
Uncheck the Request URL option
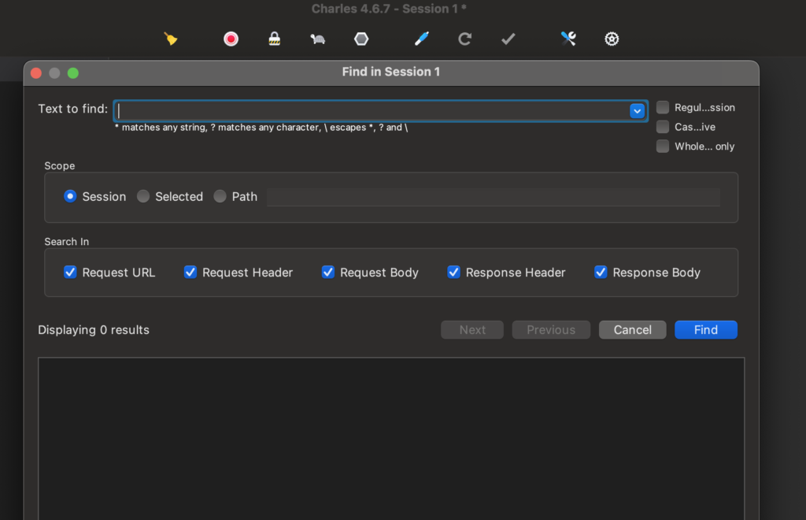point(70,273)
